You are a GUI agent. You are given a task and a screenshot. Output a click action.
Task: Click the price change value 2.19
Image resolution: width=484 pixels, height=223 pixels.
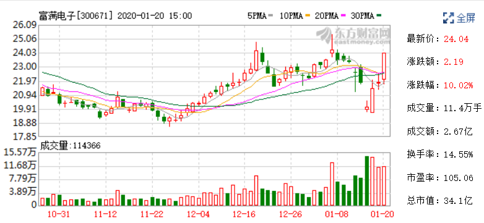454,62
